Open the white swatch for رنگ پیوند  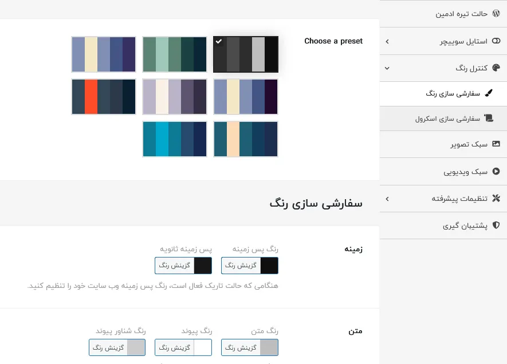click(x=203, y=347)
